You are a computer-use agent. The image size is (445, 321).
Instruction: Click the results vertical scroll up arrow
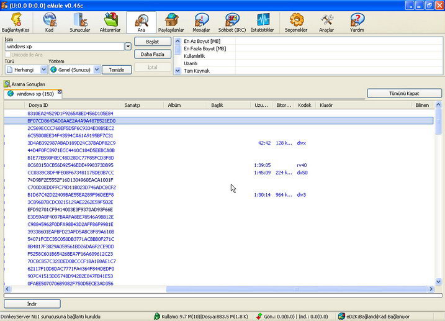[x=438, y=105]
